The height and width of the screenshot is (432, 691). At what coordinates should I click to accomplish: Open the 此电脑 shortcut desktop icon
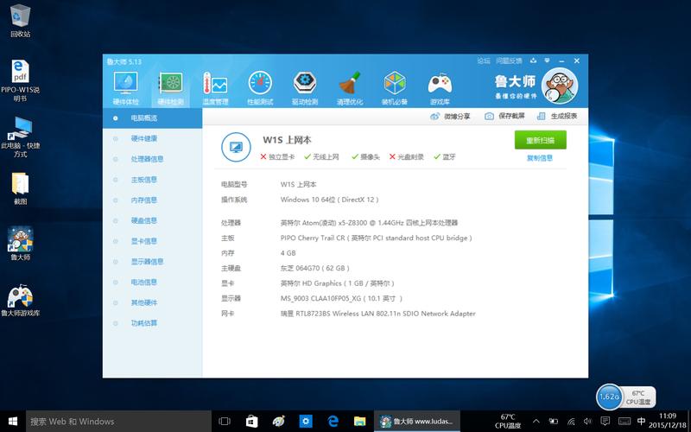point(20,137)
